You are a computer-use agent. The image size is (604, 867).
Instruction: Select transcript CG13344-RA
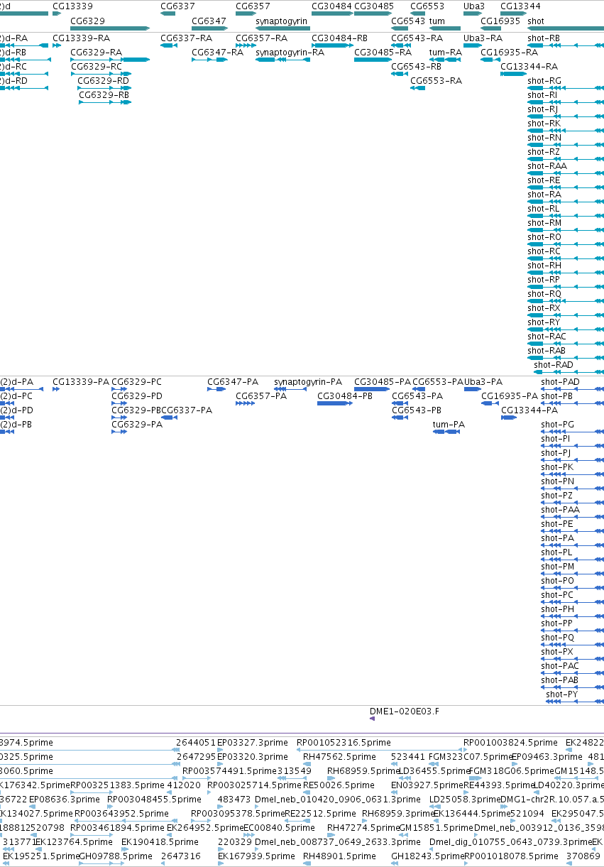click(x=529, y=67)
